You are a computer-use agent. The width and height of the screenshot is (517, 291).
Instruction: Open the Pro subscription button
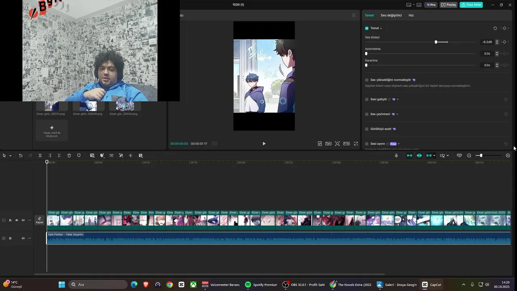430,5
